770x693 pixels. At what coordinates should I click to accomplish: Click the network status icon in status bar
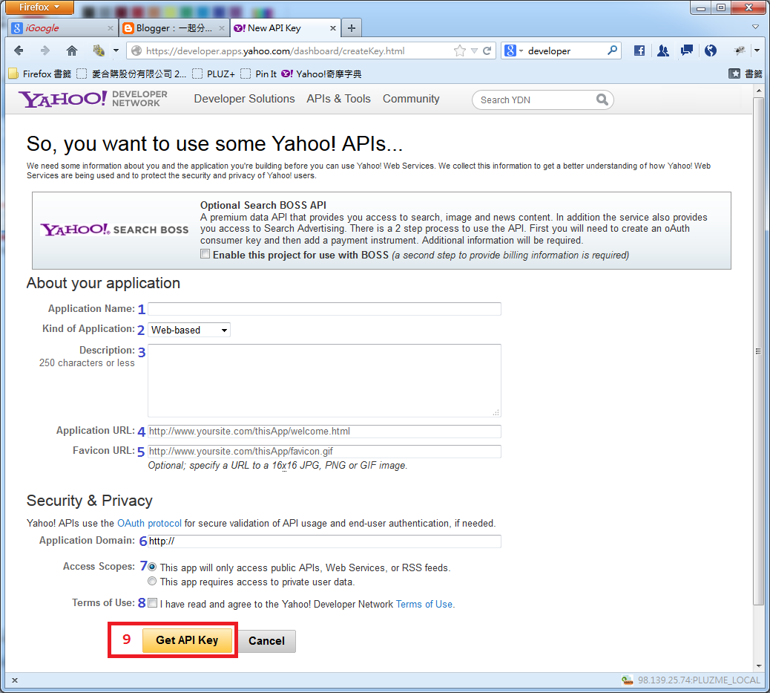tap(627, 680)
